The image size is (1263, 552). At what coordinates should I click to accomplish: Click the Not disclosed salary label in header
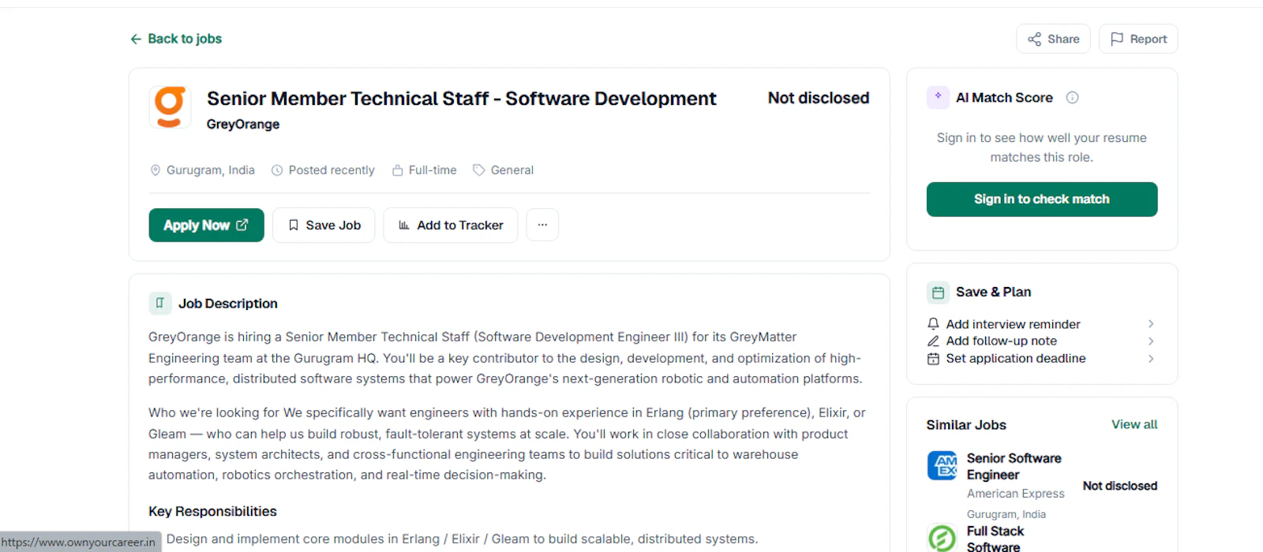point(819,98)
